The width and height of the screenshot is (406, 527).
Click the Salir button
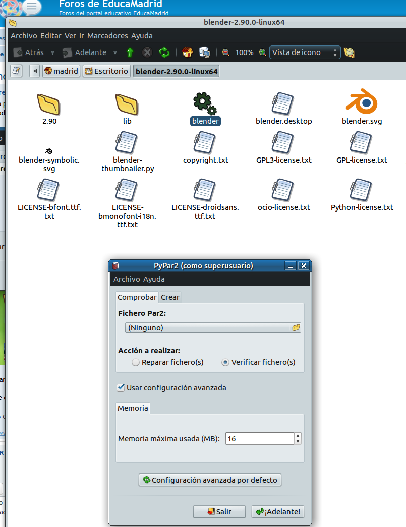click(219, 511)
